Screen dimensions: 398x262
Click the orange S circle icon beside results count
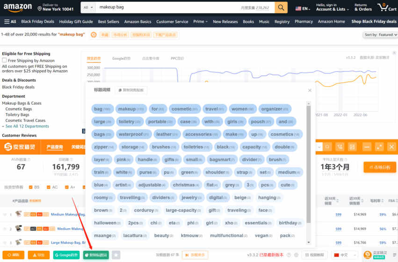[94, 35]
